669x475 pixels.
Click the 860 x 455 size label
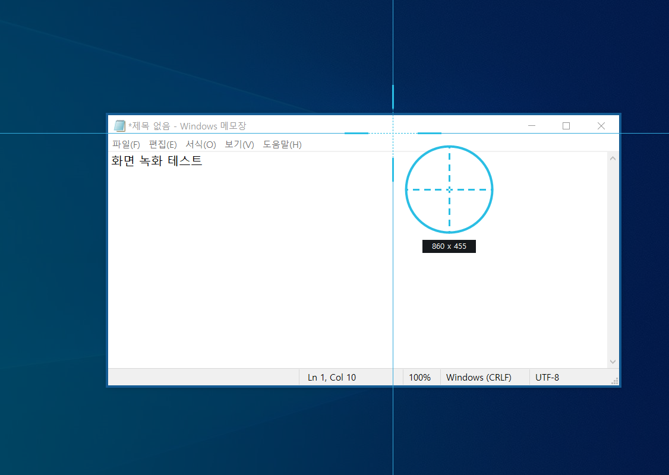[449, 246]
